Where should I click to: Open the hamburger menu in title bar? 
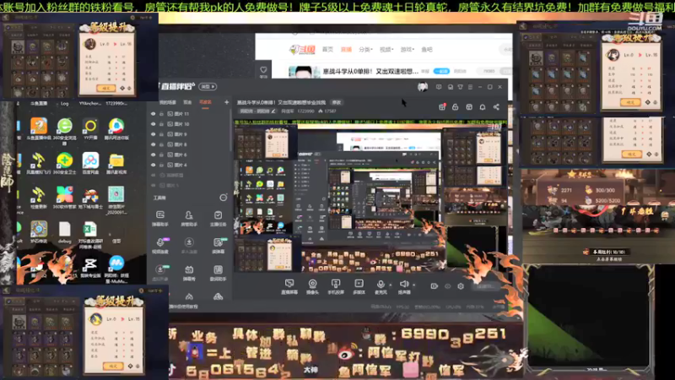tap(470, 87)
